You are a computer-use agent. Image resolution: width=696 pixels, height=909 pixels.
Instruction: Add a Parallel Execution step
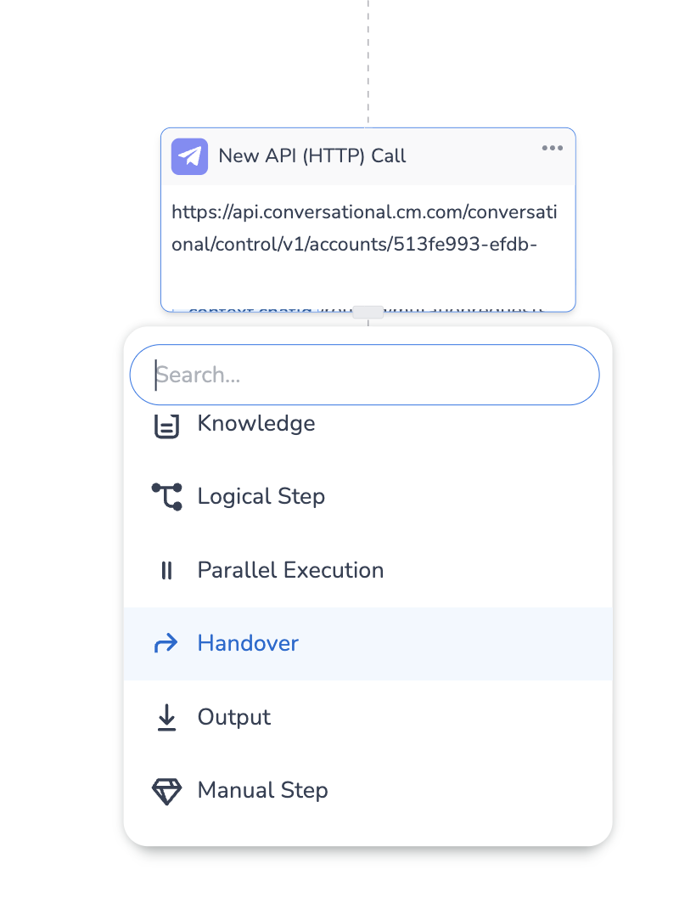pos(290,570)
